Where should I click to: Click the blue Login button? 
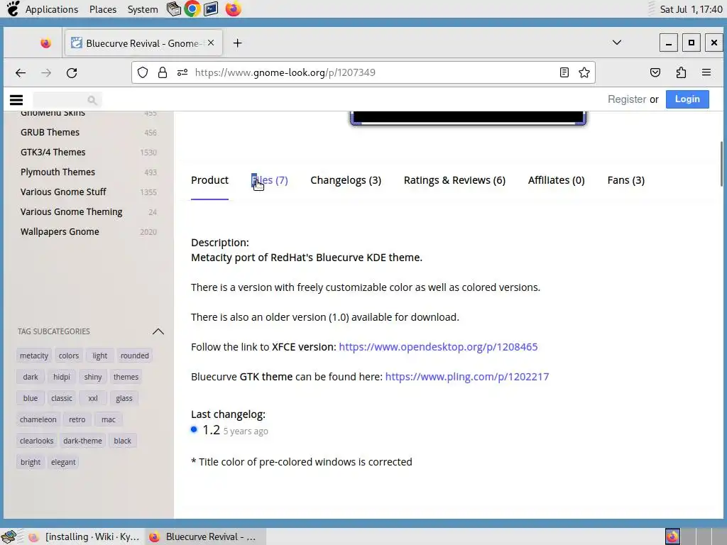687,99
